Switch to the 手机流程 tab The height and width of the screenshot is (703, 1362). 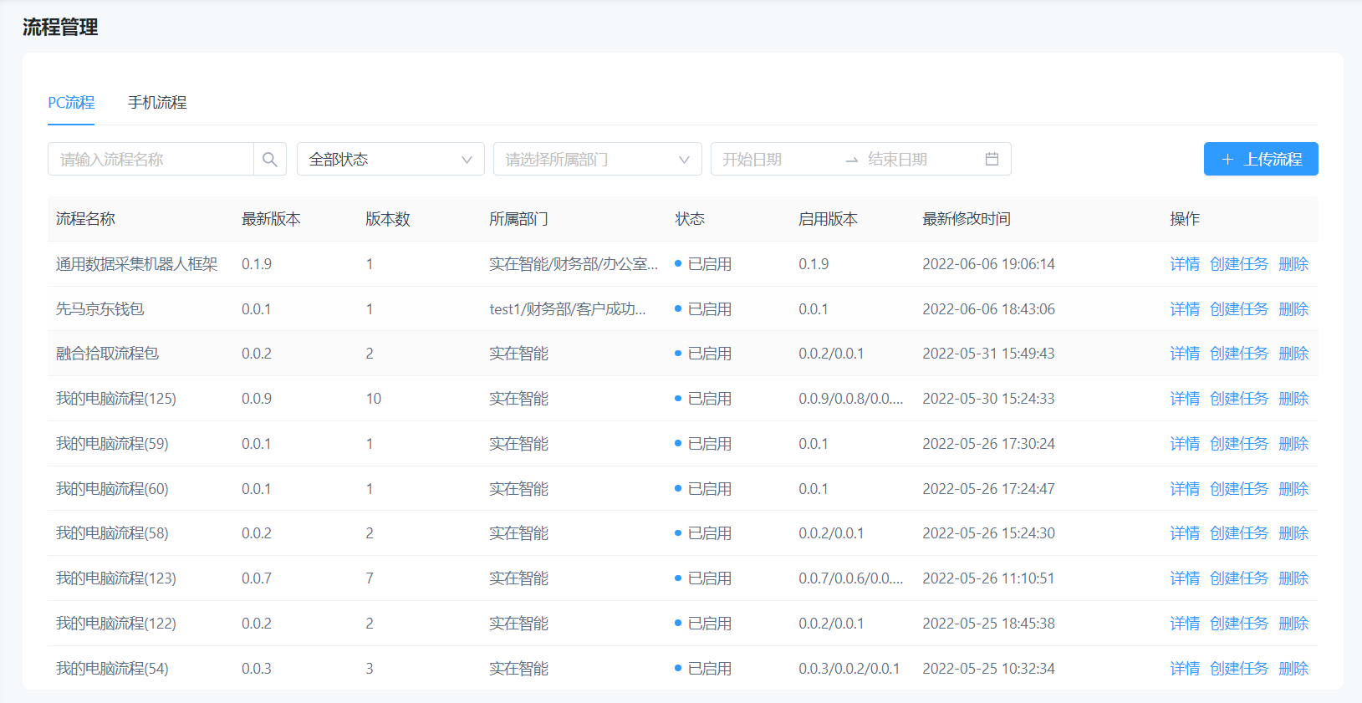point(157,103)
